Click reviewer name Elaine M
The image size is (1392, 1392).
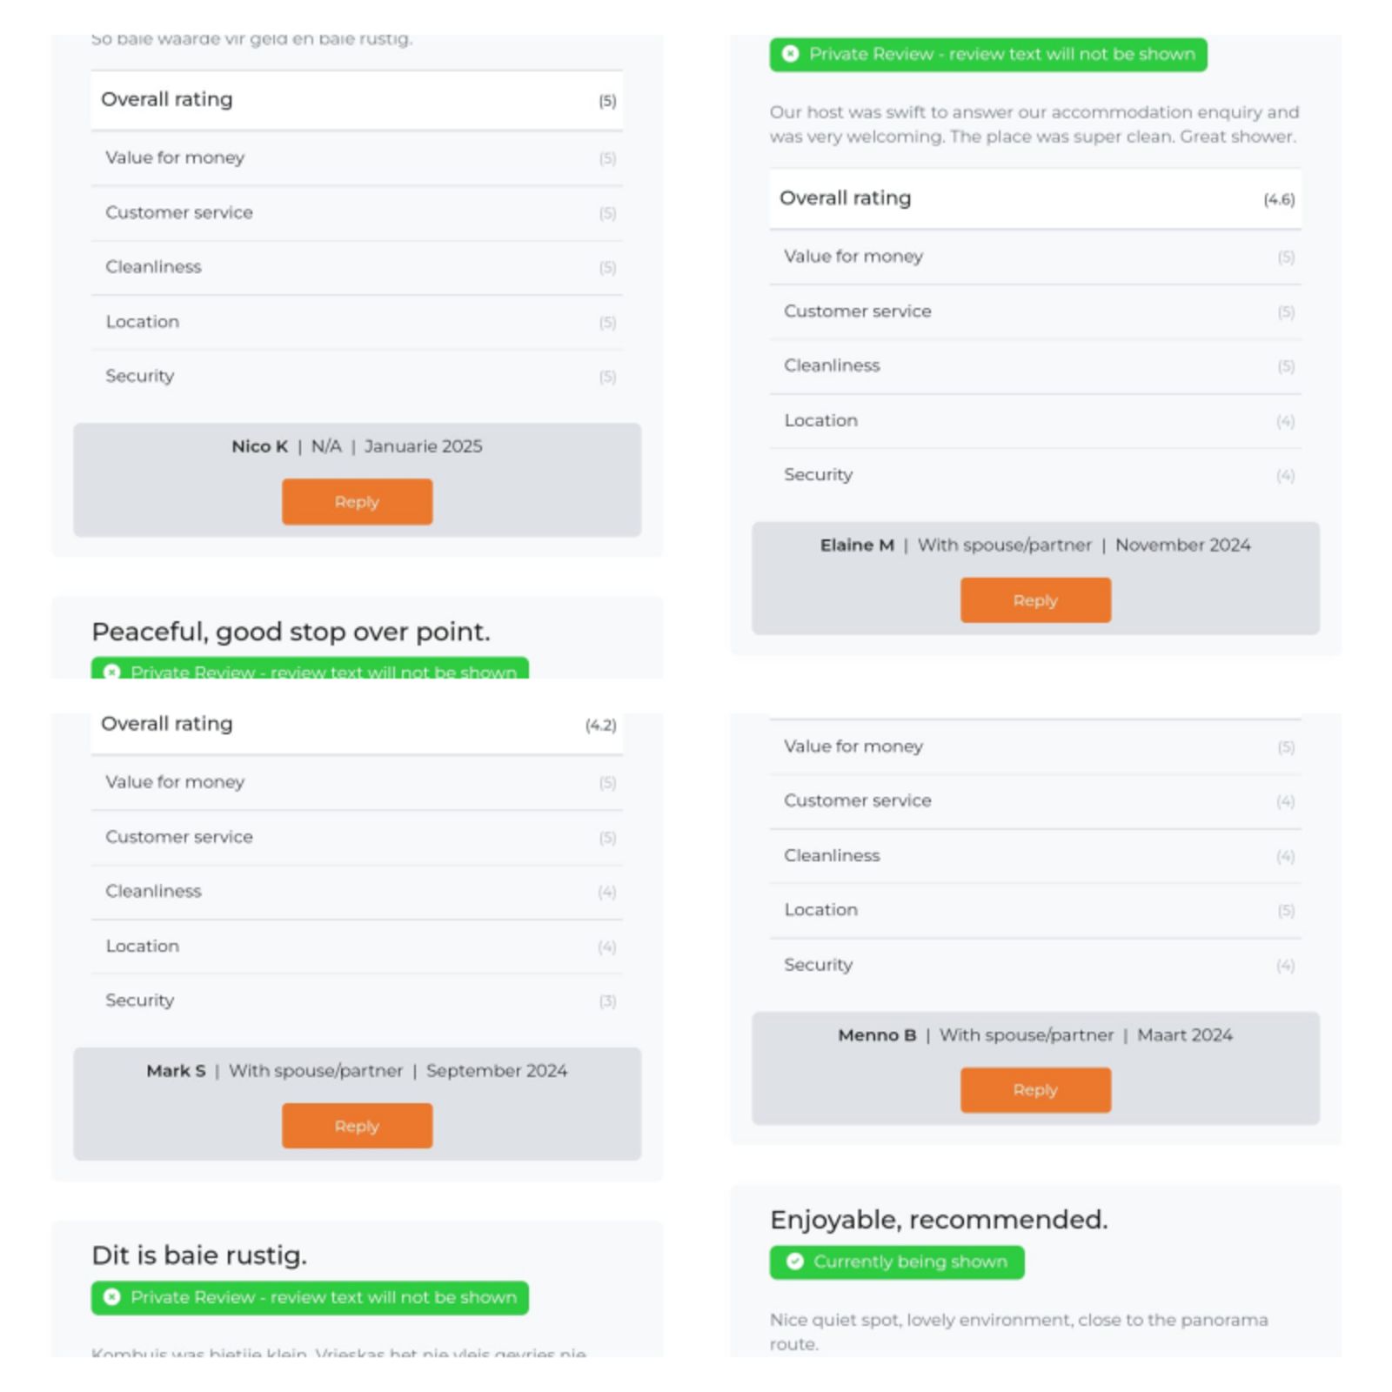click(x=857, y=545)
